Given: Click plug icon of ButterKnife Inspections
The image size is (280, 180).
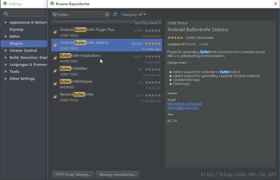Looking at the screenshot, I should pos(55,58).
